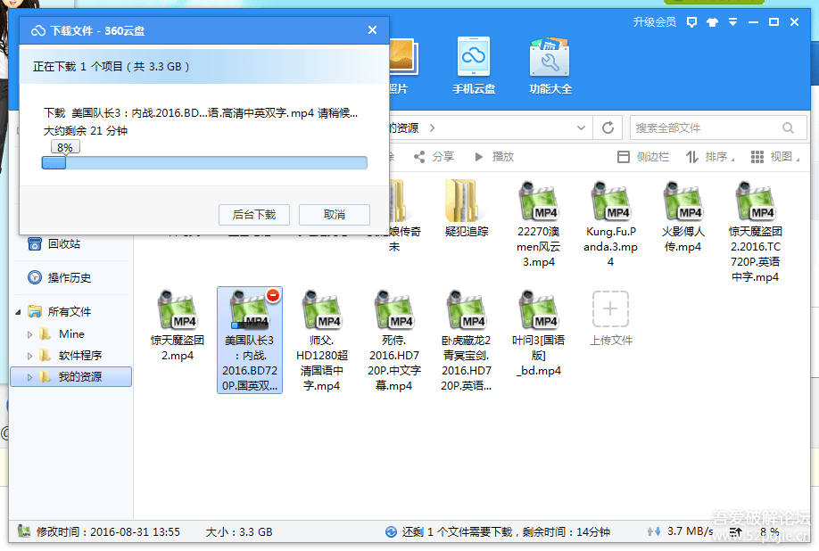The height and width of the screenshot is (551, 819).
Task: Click 分享 share toolbar button
Action: pyautogui.click(x=434, y=157)
